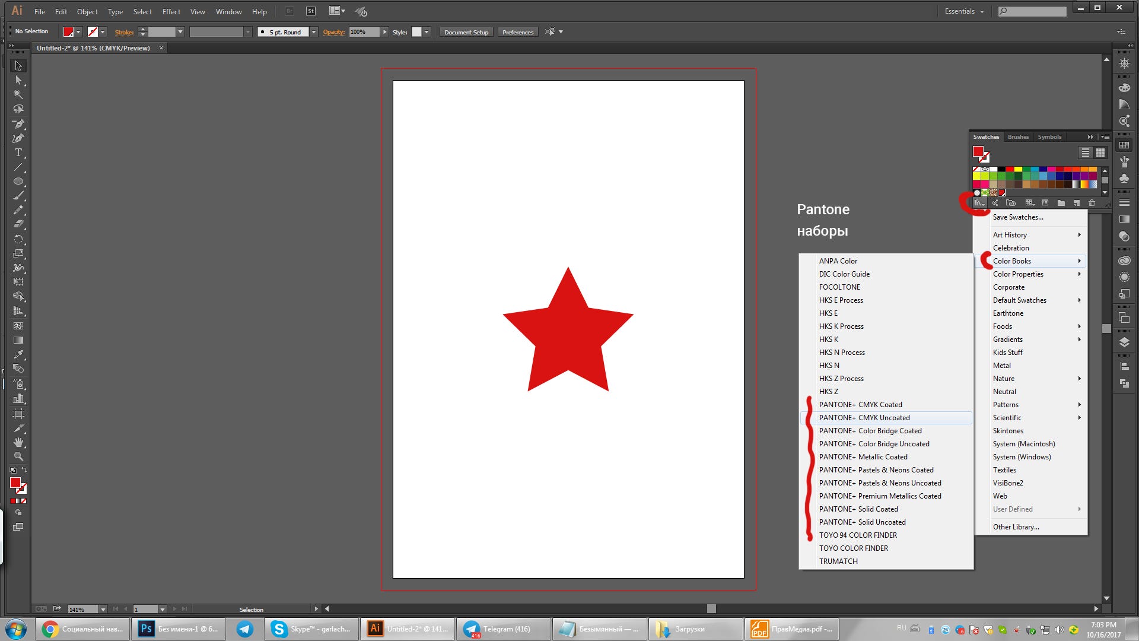Click Other Library... menu command
Viewport: 1139px width, 641px height.
pos(1030,527)
